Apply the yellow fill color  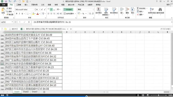coord(33,14)
